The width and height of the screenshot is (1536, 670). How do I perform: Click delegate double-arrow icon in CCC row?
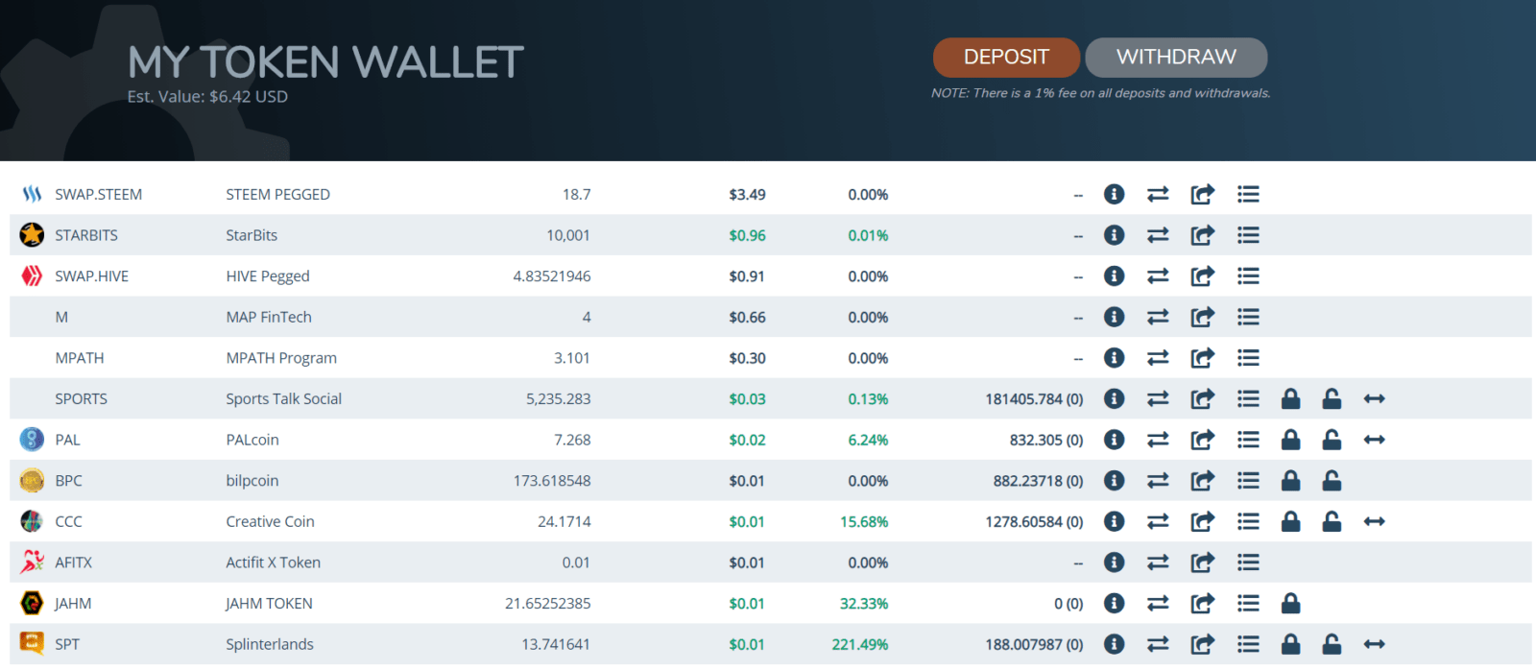(x=1374, y=522)
